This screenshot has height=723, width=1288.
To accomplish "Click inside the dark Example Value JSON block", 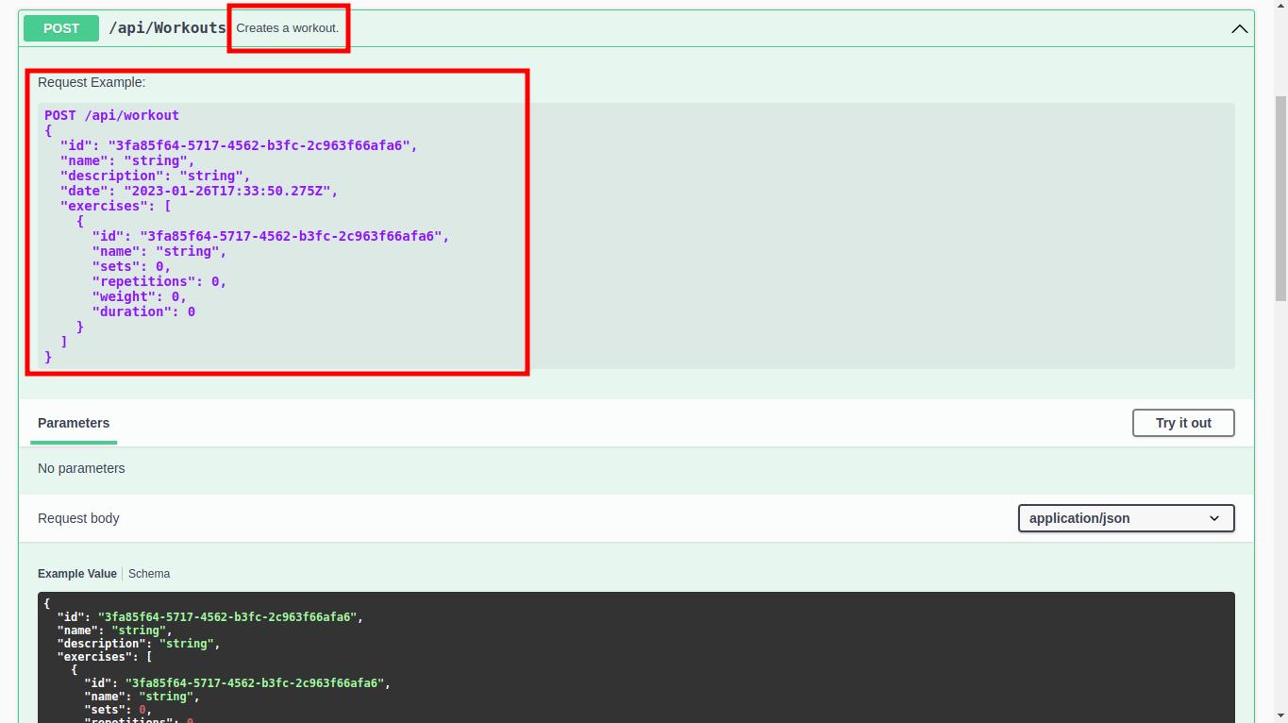I will (x=661, y=661).
